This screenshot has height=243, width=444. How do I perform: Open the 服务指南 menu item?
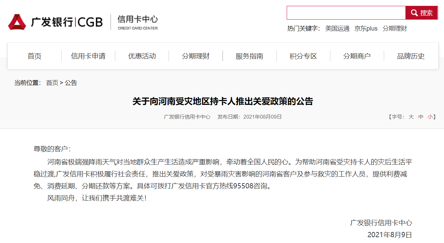click(250, 56)
